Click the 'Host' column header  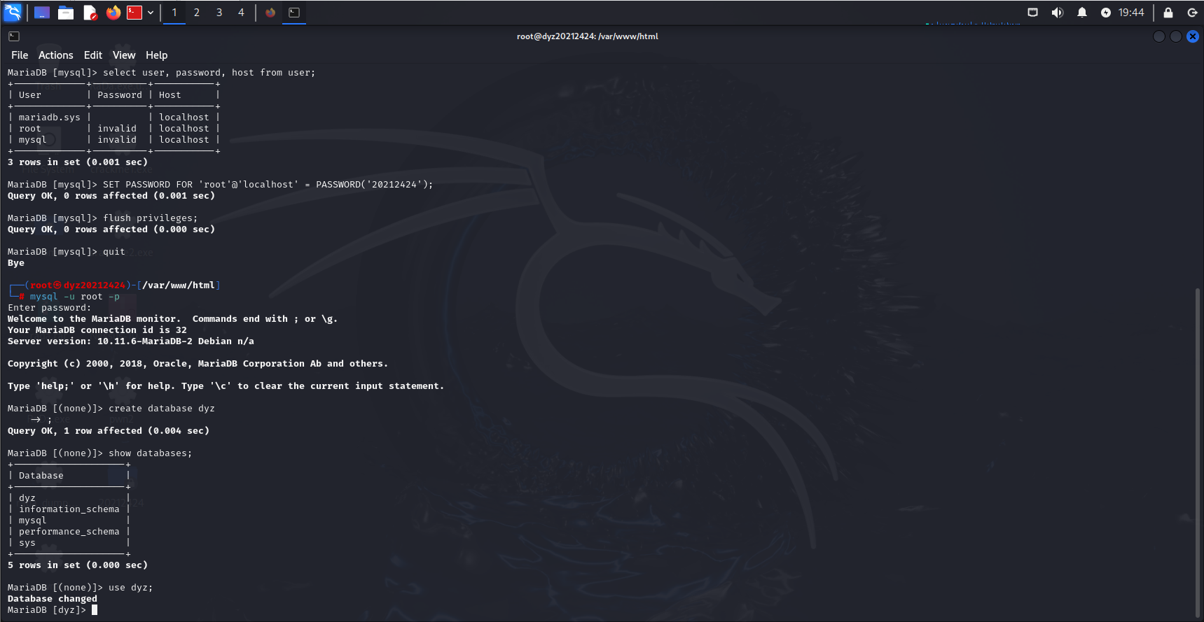[x=170, y=95]
